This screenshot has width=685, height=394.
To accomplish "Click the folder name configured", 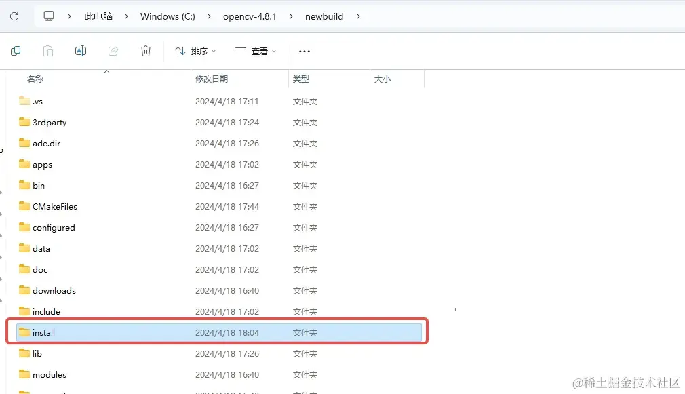I will click(54, 228).
